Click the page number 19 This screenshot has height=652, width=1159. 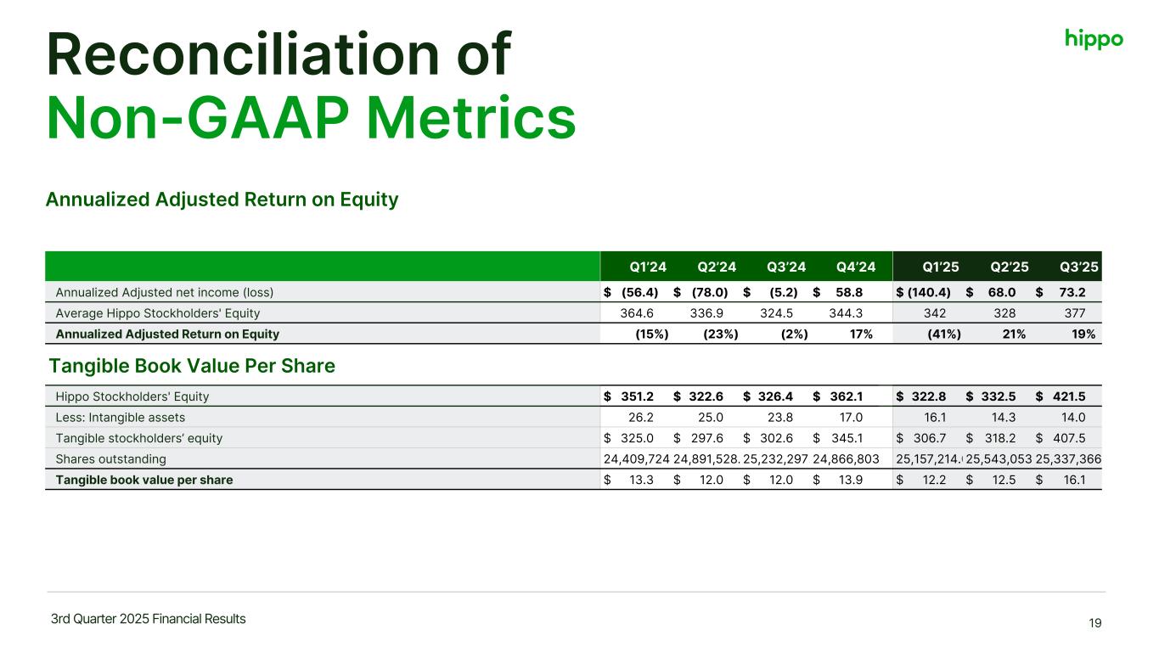click(x=1094, y=623)
